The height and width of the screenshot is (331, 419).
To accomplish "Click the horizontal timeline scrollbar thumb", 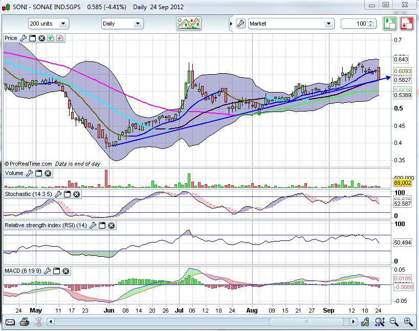I will [307, 322].
